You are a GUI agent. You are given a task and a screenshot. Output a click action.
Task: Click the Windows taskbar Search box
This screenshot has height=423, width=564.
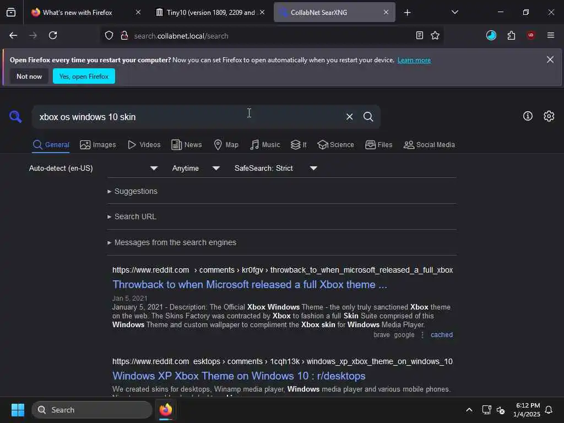pyautogui.click(x=92, y=410)
